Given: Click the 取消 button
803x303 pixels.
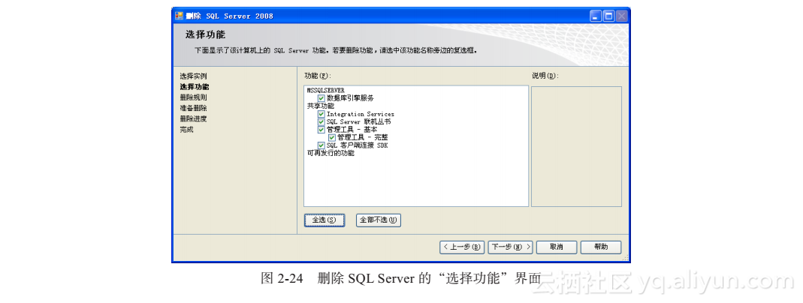Looking at the screenshot, I should 557,247.
